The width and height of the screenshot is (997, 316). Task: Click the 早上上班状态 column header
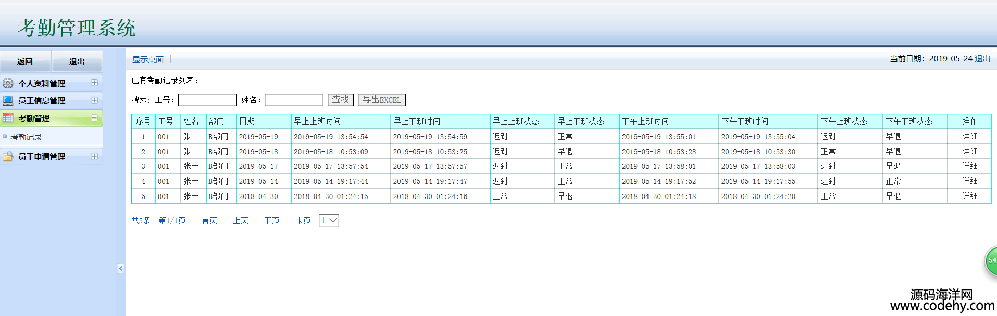tap(522, 121)
